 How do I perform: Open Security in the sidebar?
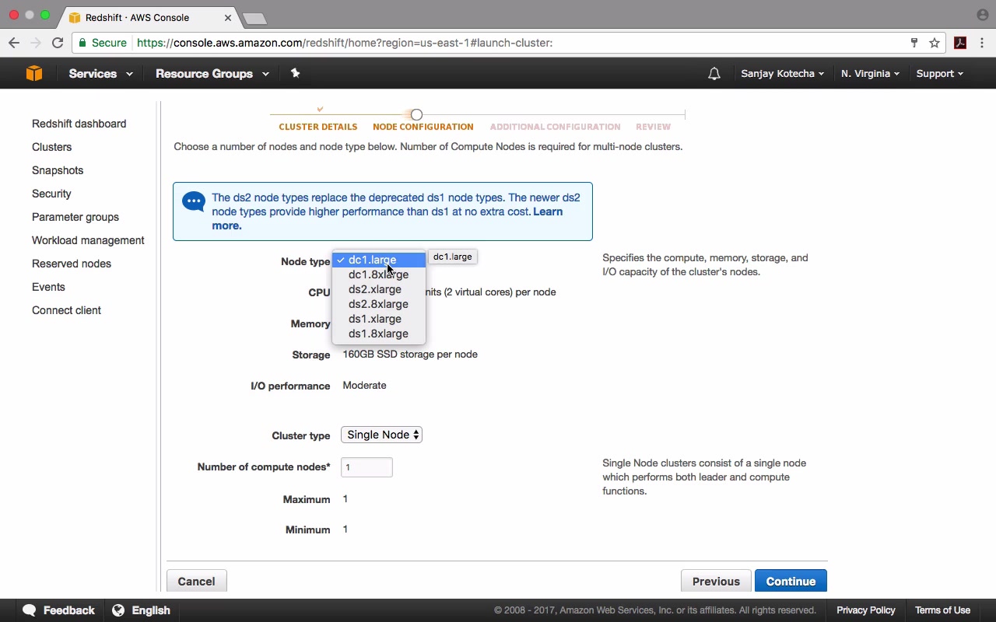51,194
